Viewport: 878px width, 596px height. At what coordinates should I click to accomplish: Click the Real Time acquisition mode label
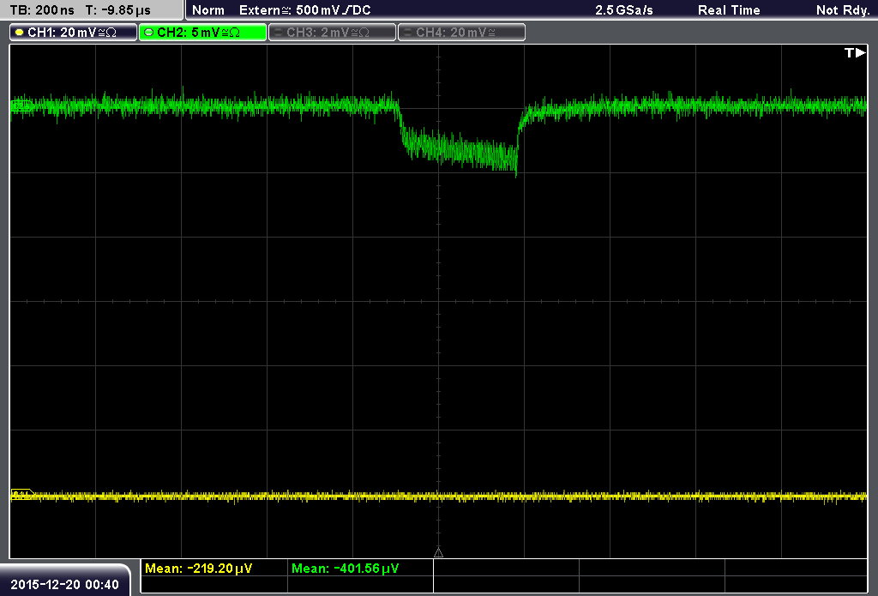click(729, 10)
